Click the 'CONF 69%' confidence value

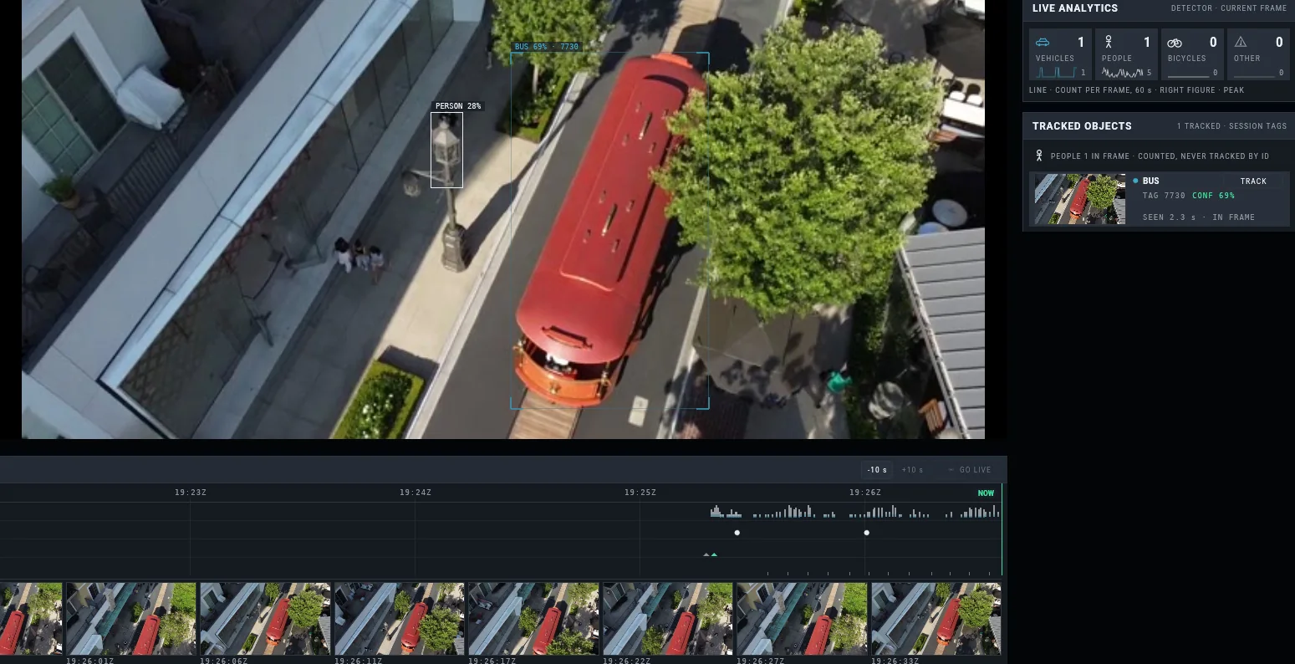click(x=1214, y=196)
